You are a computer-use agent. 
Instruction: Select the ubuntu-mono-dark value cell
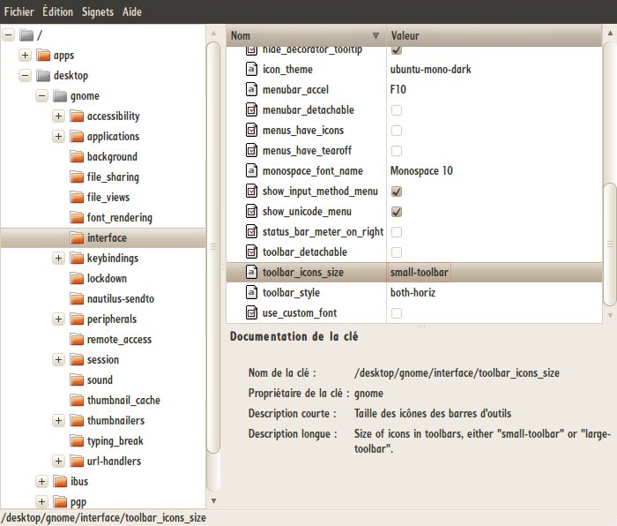(x=430, y=70)
